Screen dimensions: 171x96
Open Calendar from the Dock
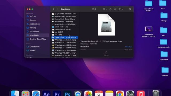coord(99,93)
